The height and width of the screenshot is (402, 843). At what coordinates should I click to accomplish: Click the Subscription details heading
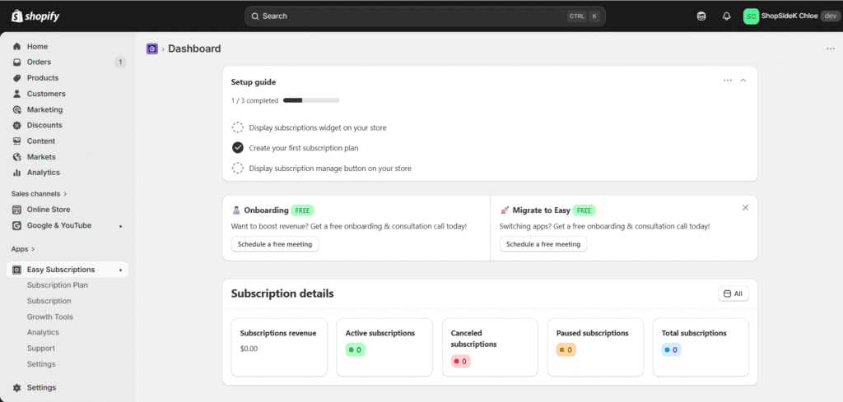[x=282, y=293]
